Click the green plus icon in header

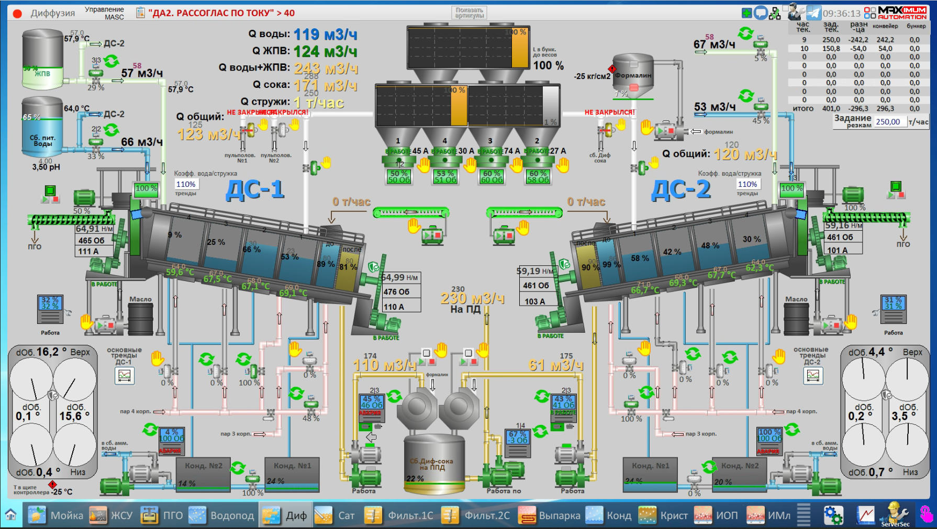pos(747,13)
